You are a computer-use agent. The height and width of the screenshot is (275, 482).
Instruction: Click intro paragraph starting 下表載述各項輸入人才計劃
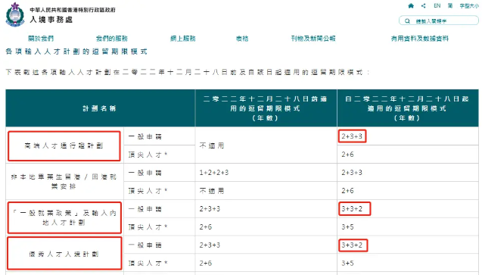(x=188, y=72)
